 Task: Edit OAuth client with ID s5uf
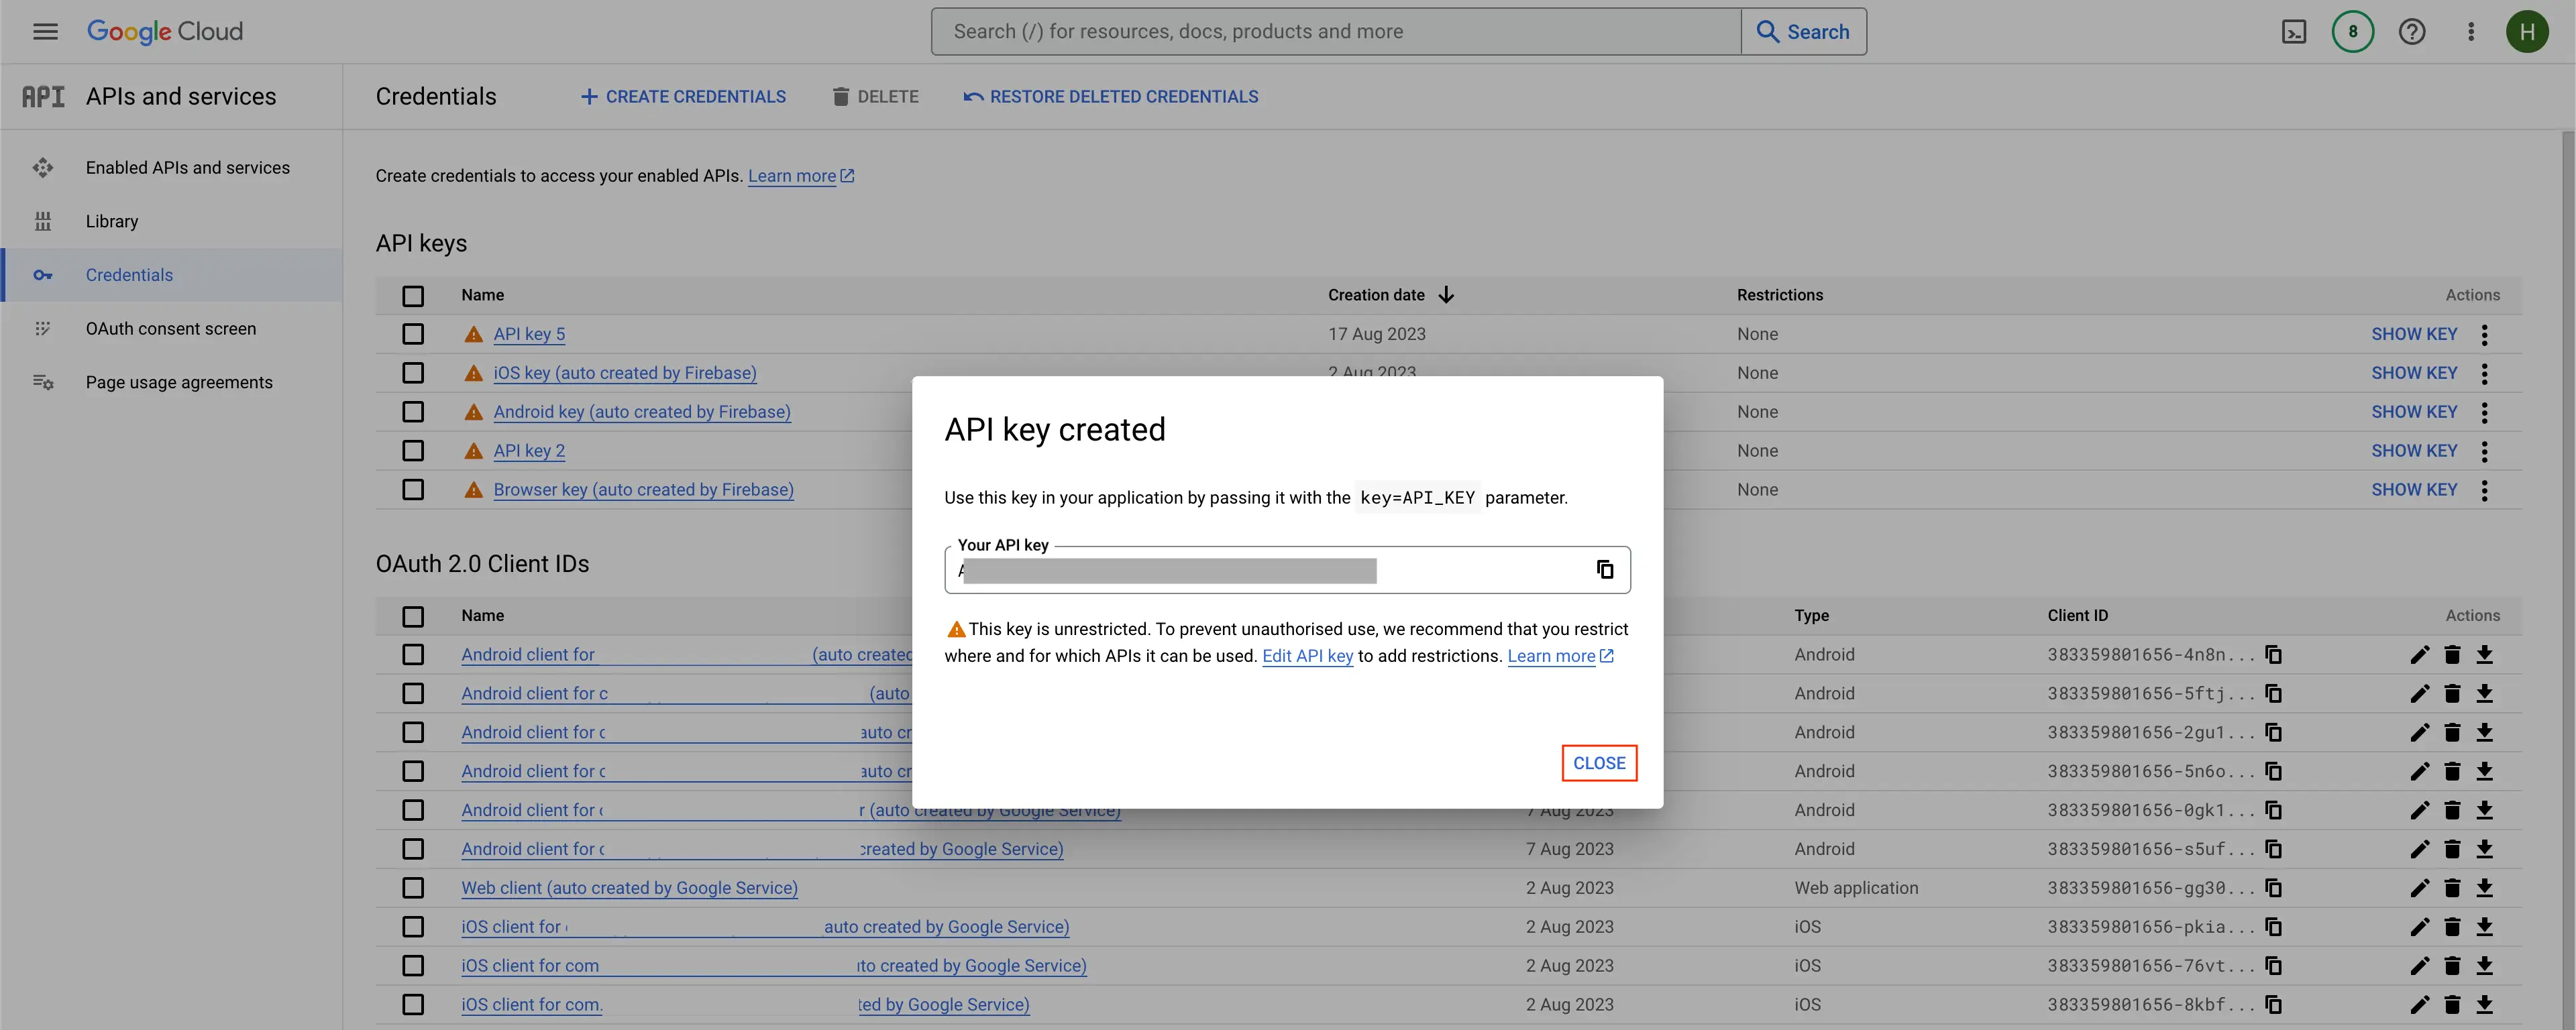(x=2419, y=849)
